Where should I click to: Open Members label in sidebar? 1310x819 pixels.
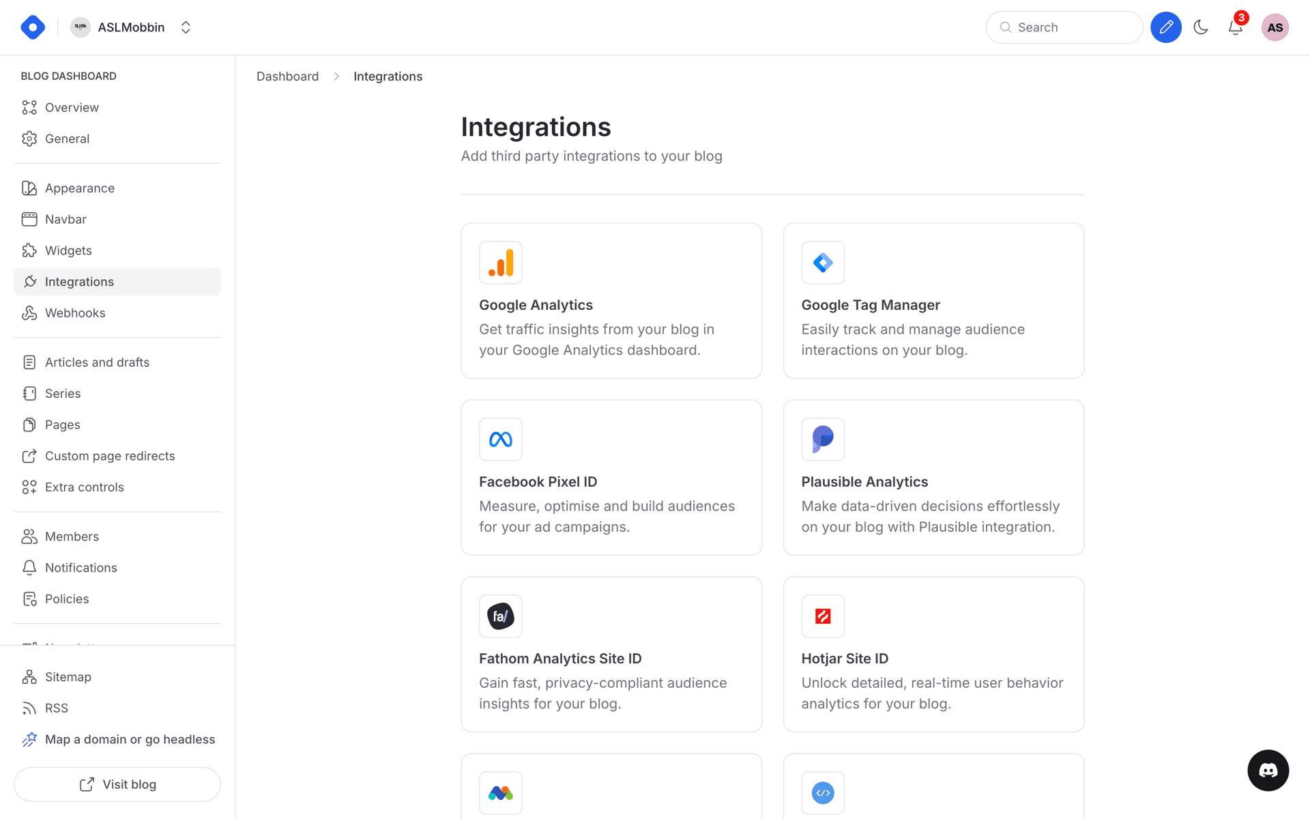[72, 536]
